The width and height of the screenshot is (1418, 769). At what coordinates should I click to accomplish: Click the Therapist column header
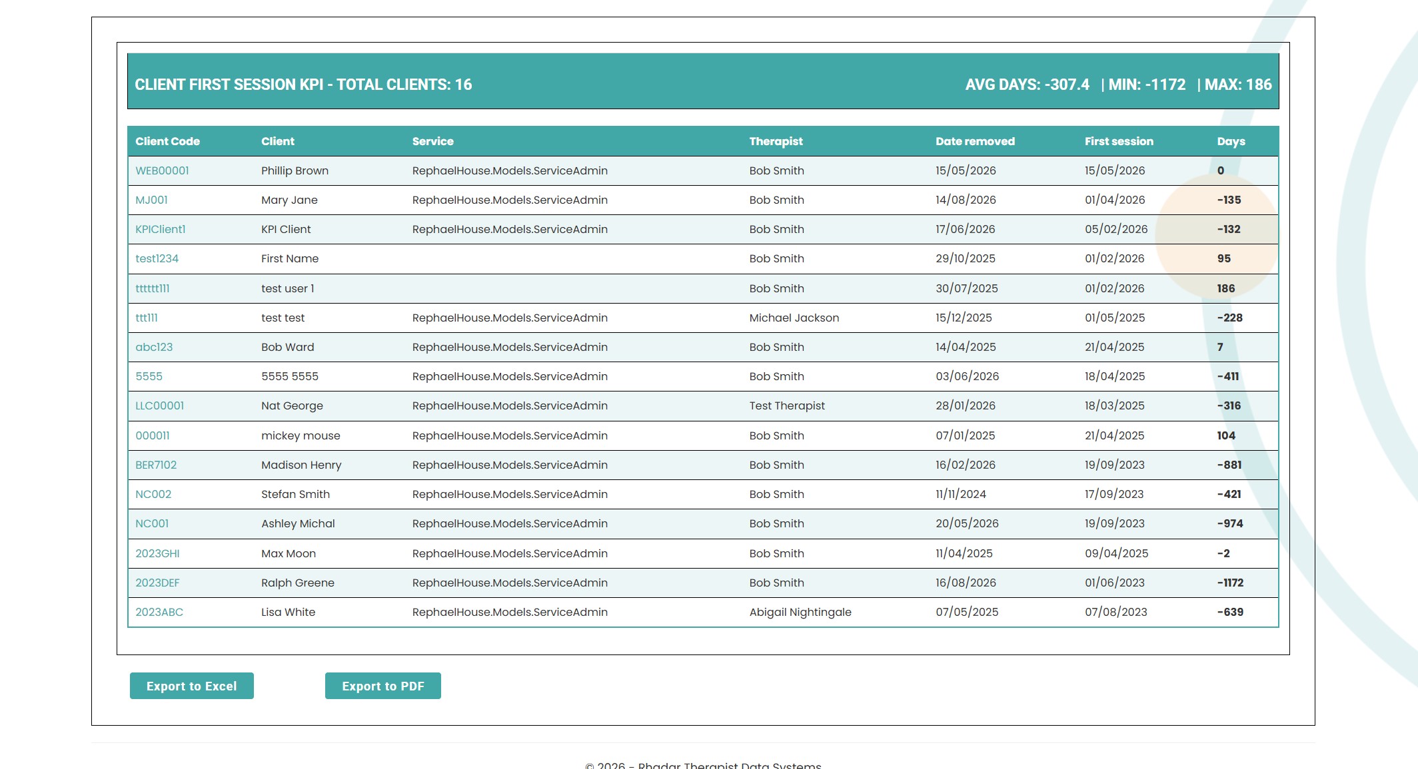click(x=776, y=141)
